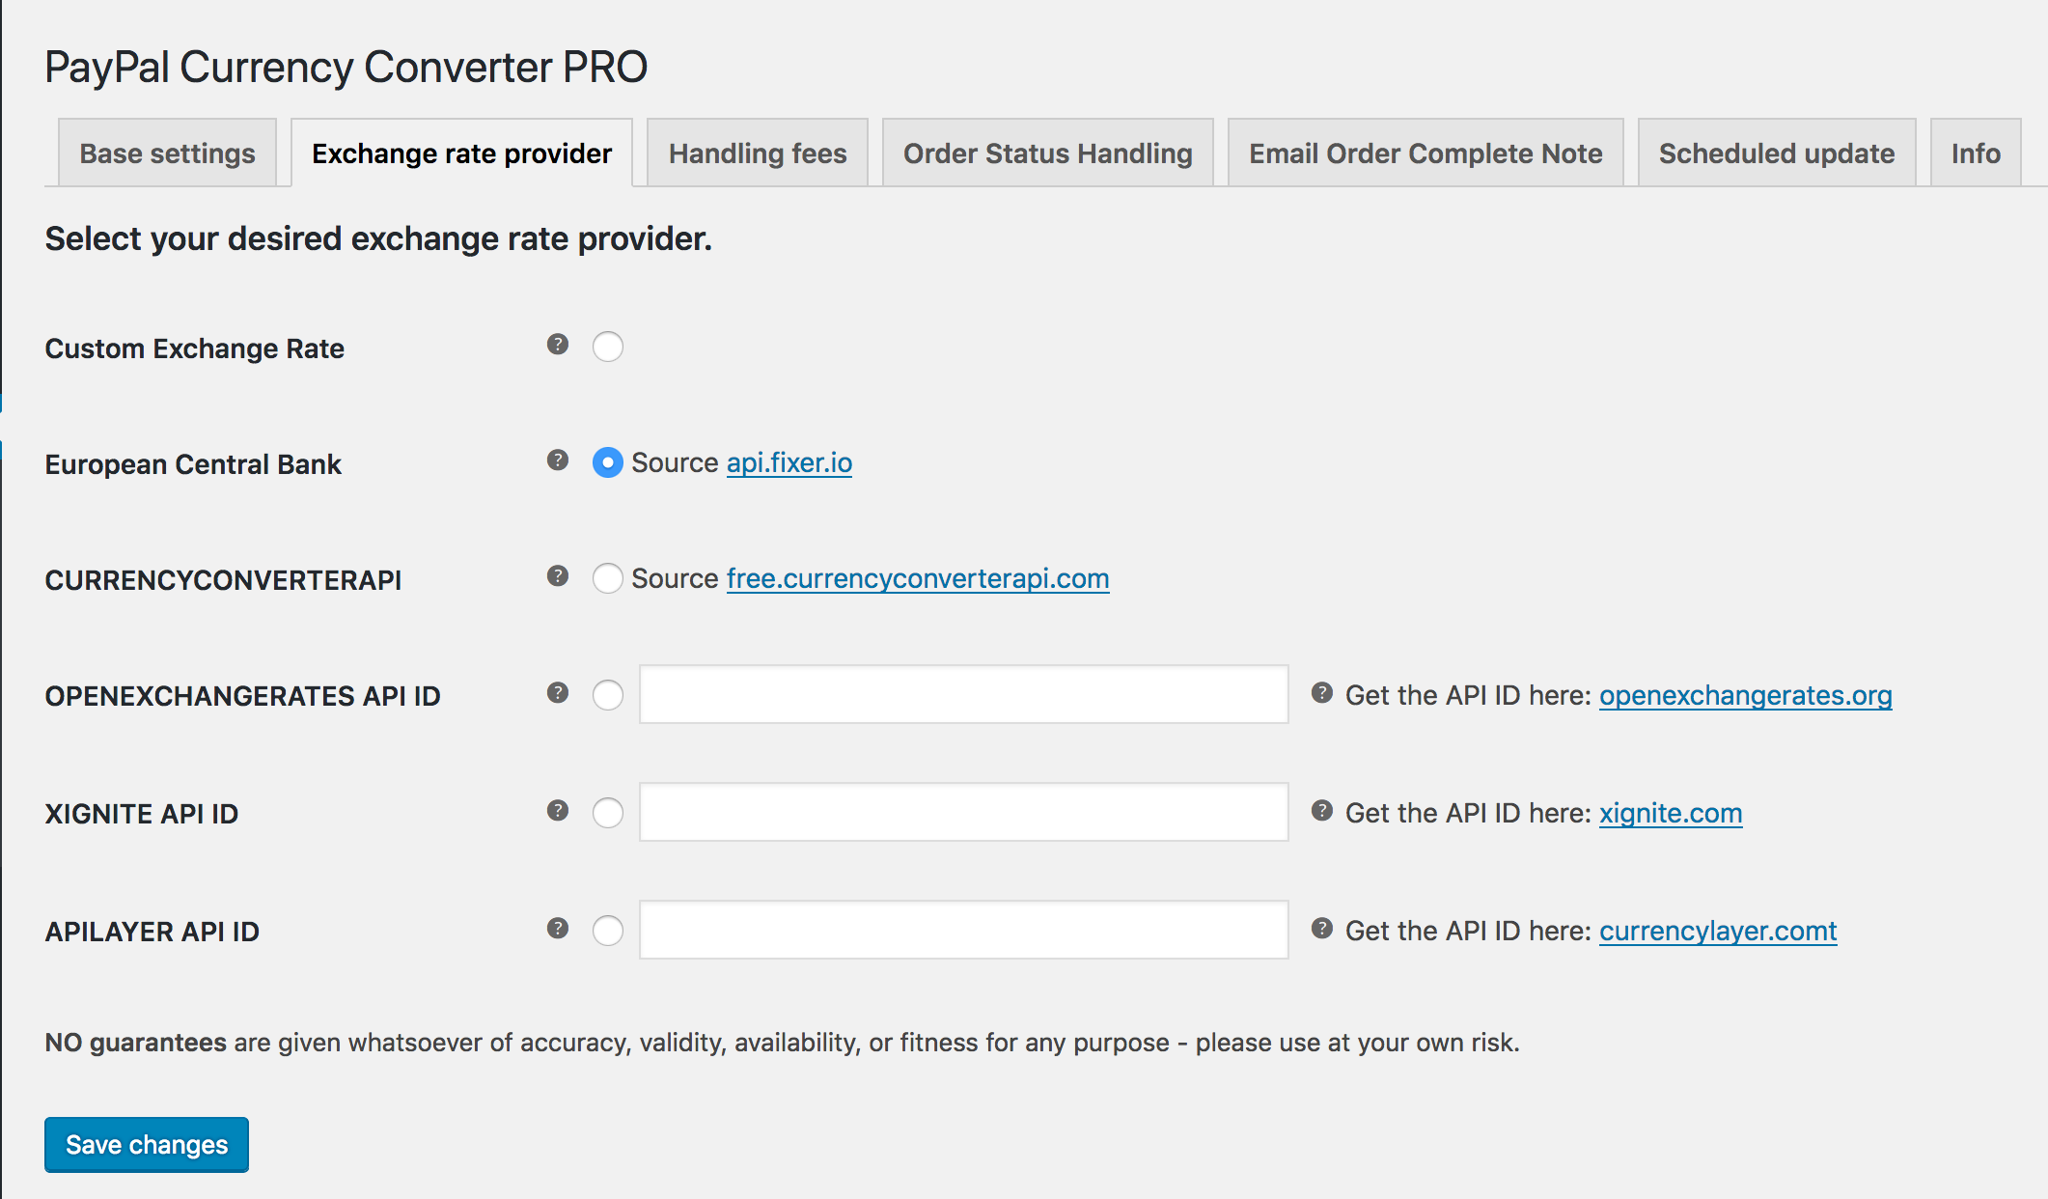Open the openexchangerates.org link
The height and width of the screenshot is (1199, 2048).
click(x=1745, y=695)
